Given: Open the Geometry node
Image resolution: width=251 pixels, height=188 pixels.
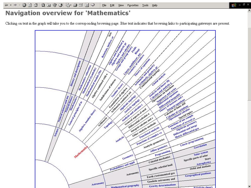Looking at the screenshot, I should coord(128,157).
